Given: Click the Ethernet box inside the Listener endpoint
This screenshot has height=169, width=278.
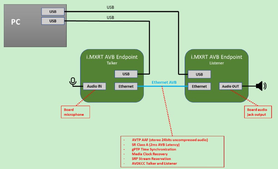Looking at the screenshot, I should [199, 86].
